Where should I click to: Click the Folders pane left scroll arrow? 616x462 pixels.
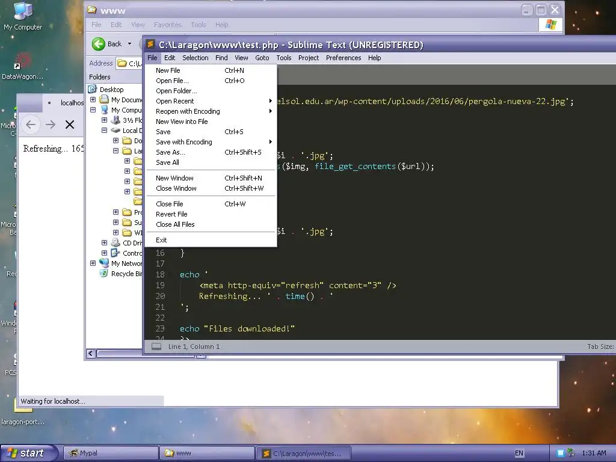tap(91, 354)
